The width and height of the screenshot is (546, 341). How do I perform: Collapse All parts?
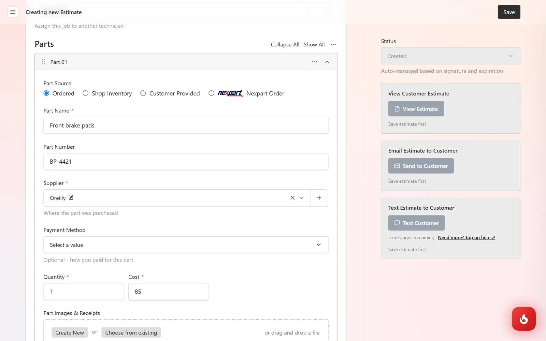pos(285,45)
